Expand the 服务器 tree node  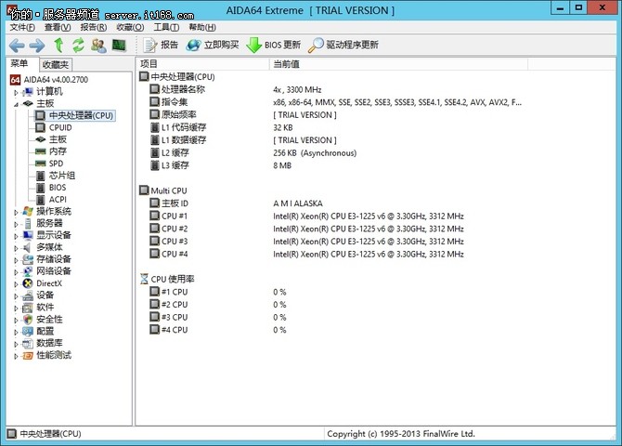(x=16, y=224)
